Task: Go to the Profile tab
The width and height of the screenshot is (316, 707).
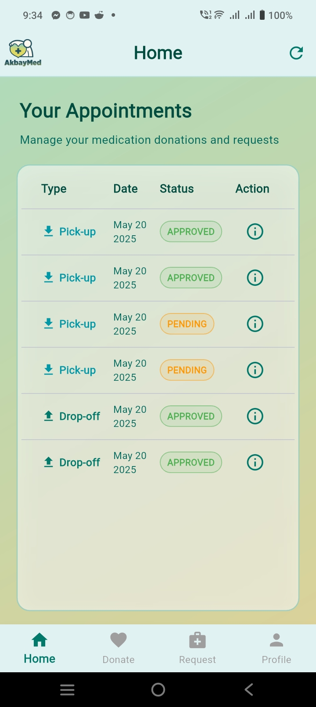Action: click(x=276, y=648)
